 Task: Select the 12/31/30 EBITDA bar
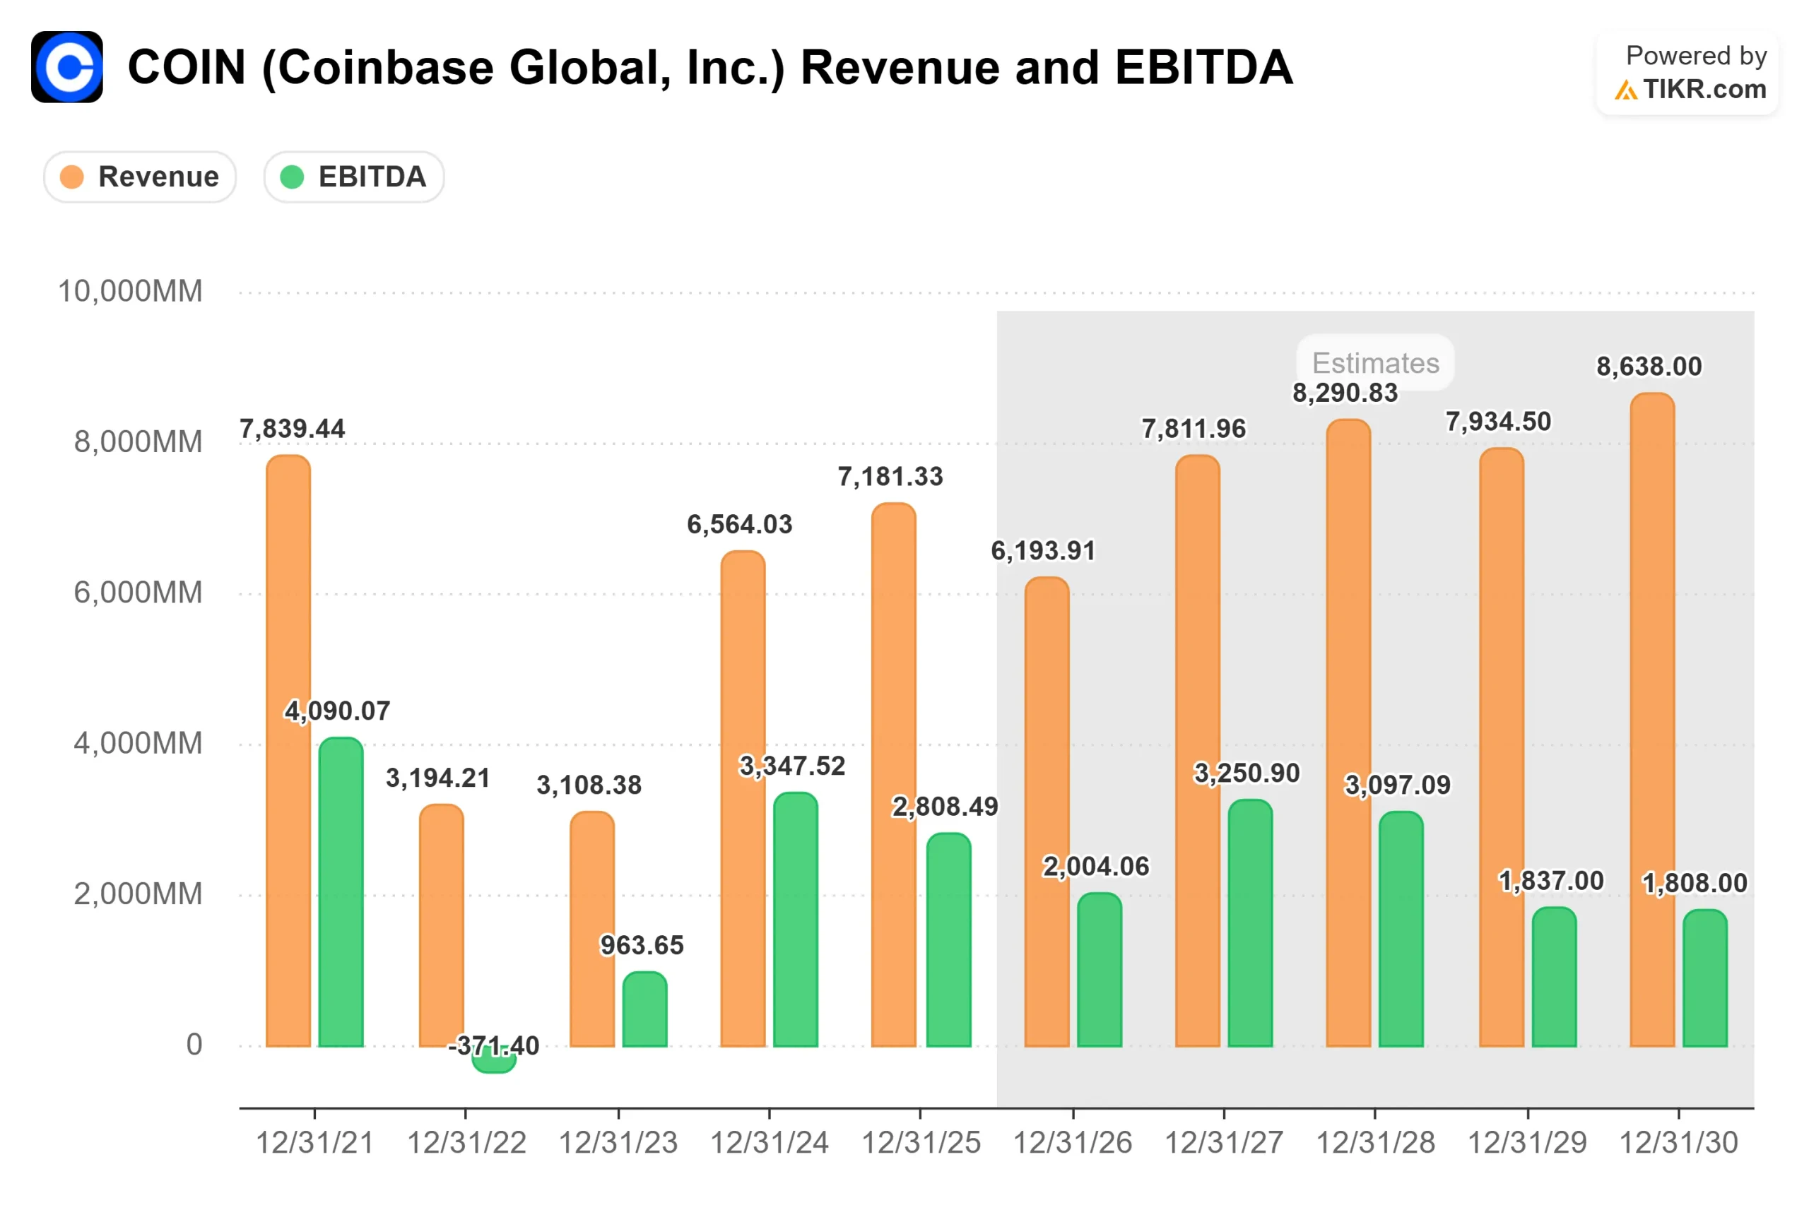(x=1704, y=978)
